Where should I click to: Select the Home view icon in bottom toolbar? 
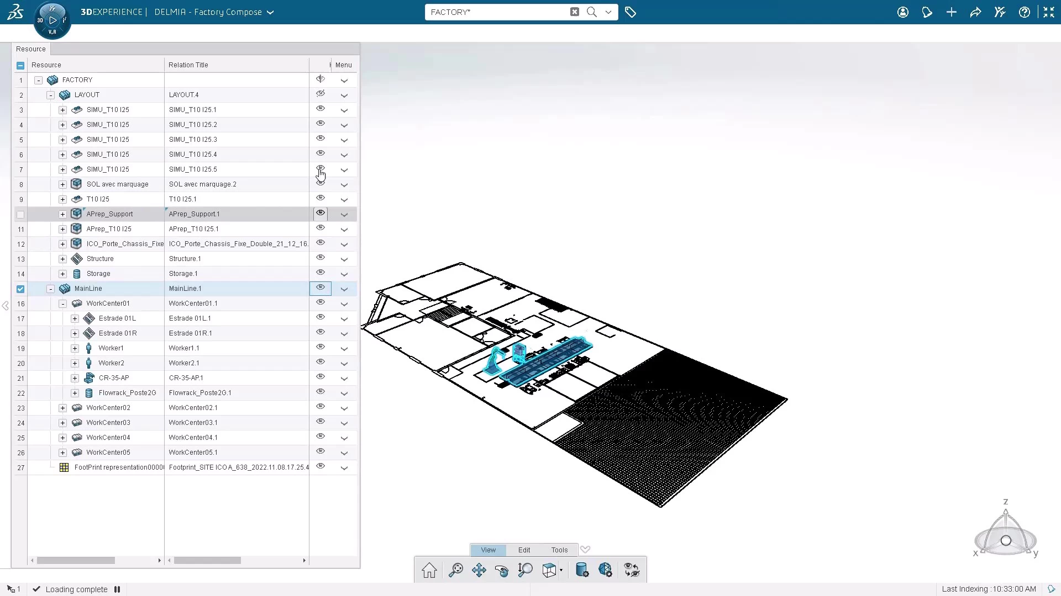(x=429, y=570)
